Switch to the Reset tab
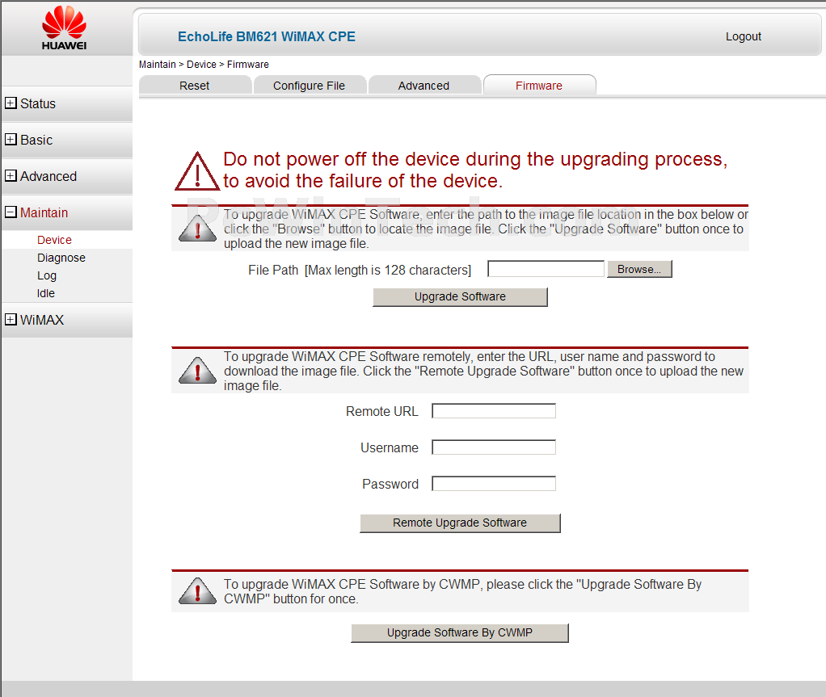 click(x=195, y=86)
